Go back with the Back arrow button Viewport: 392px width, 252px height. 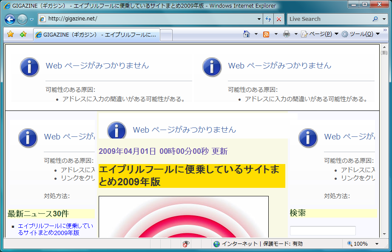coord(10,19)
